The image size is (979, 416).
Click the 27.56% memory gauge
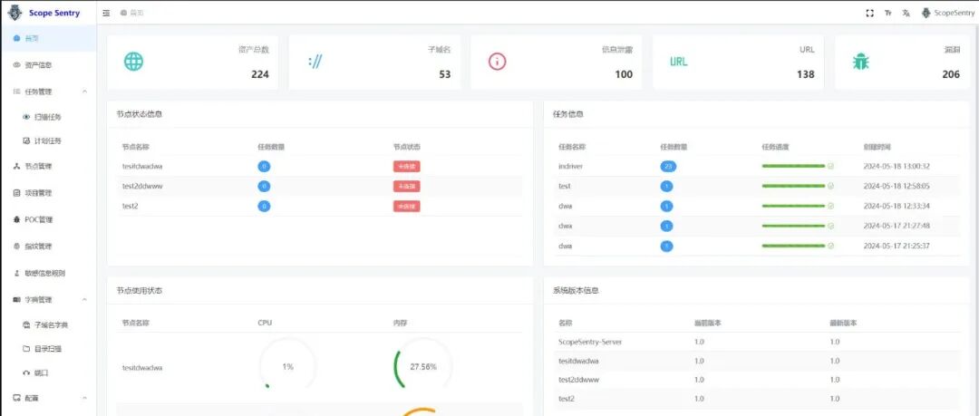tap(423, 367)
